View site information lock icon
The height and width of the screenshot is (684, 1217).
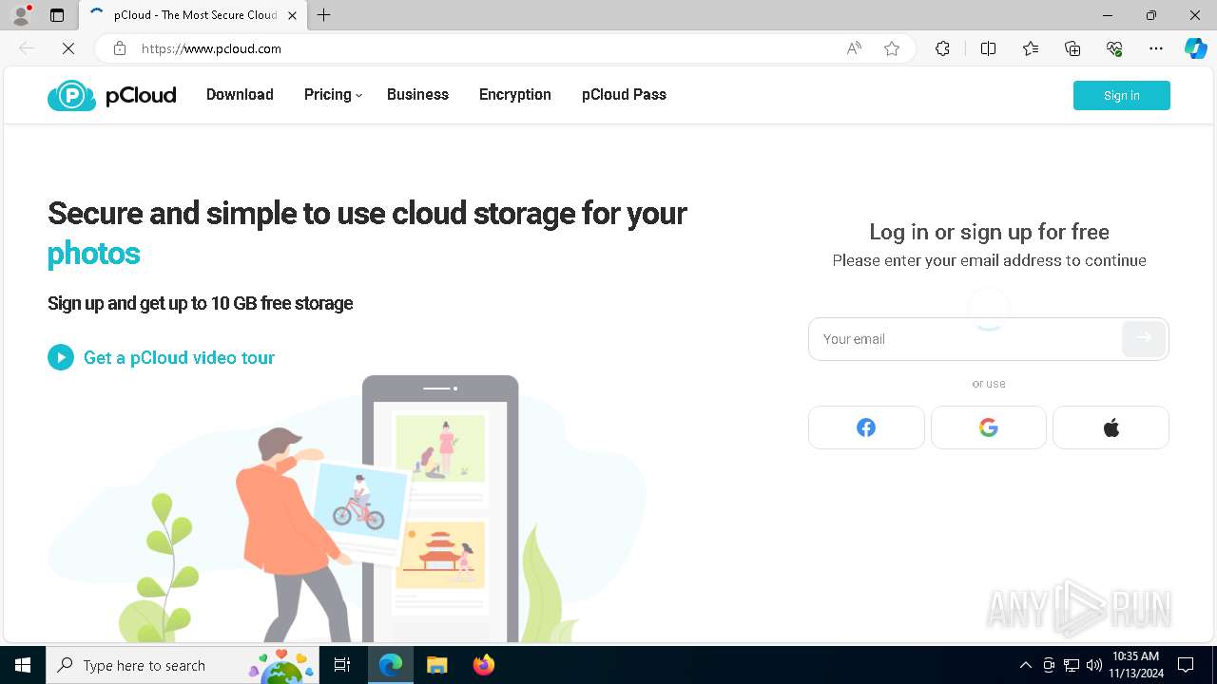coord(120,48)
